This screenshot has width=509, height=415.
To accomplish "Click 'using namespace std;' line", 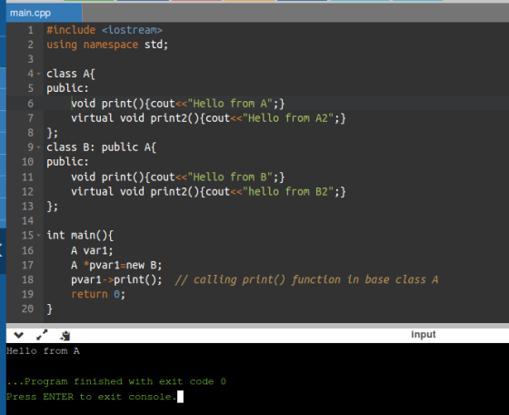I will click(x=107, y=45).
